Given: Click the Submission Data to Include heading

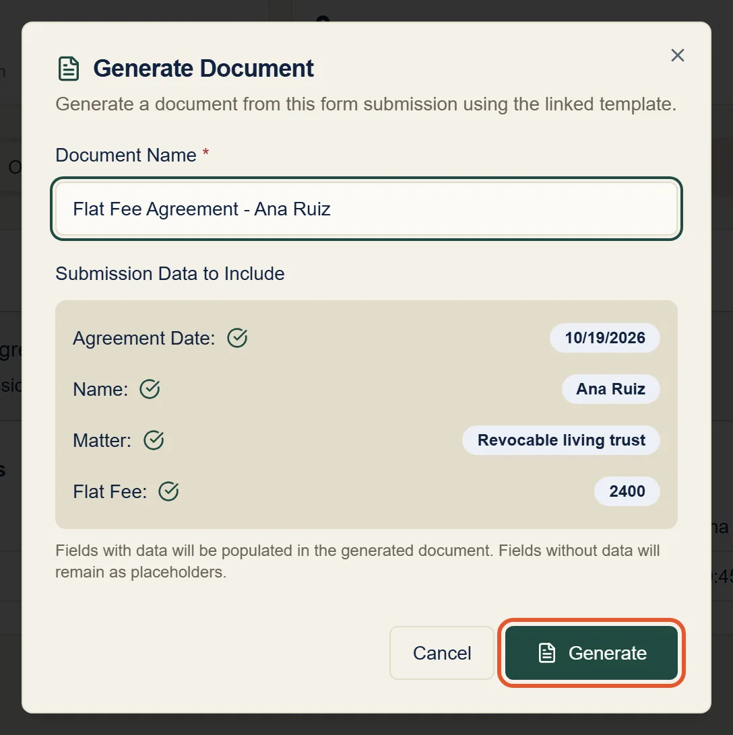Looking at the screenshot, I should pyautogui.click(x=170, y=274).
